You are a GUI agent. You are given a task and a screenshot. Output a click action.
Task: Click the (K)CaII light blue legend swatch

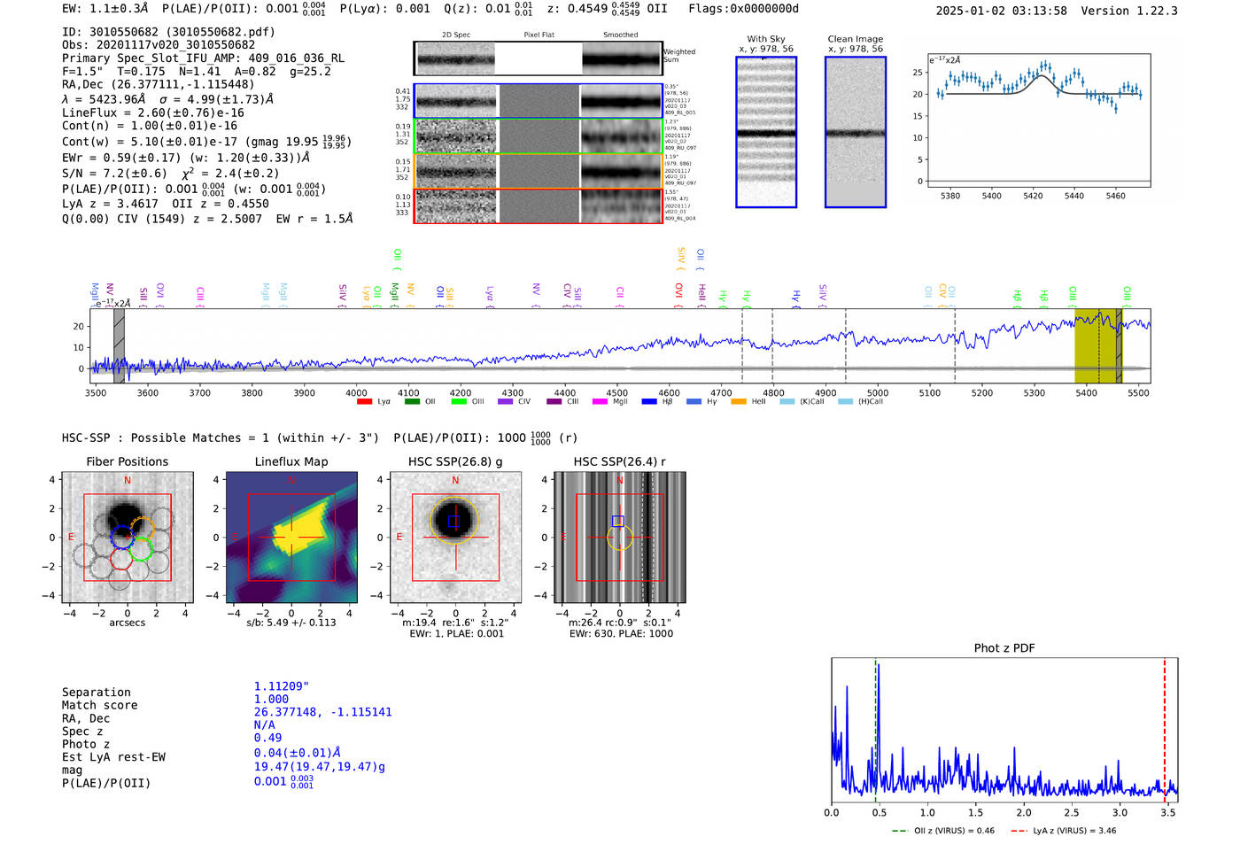[787, 402]
